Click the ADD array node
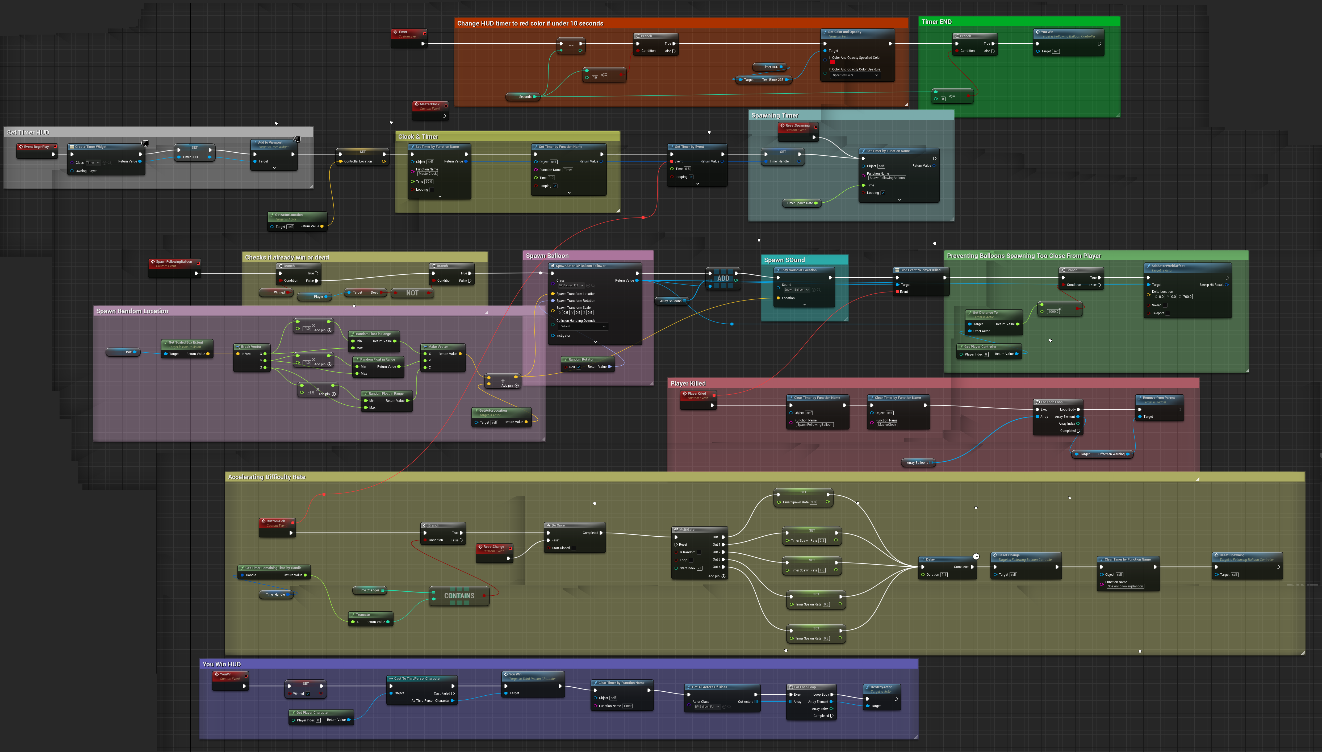The height and width of the screenshot is (752, 1322). tap(723, 278)
